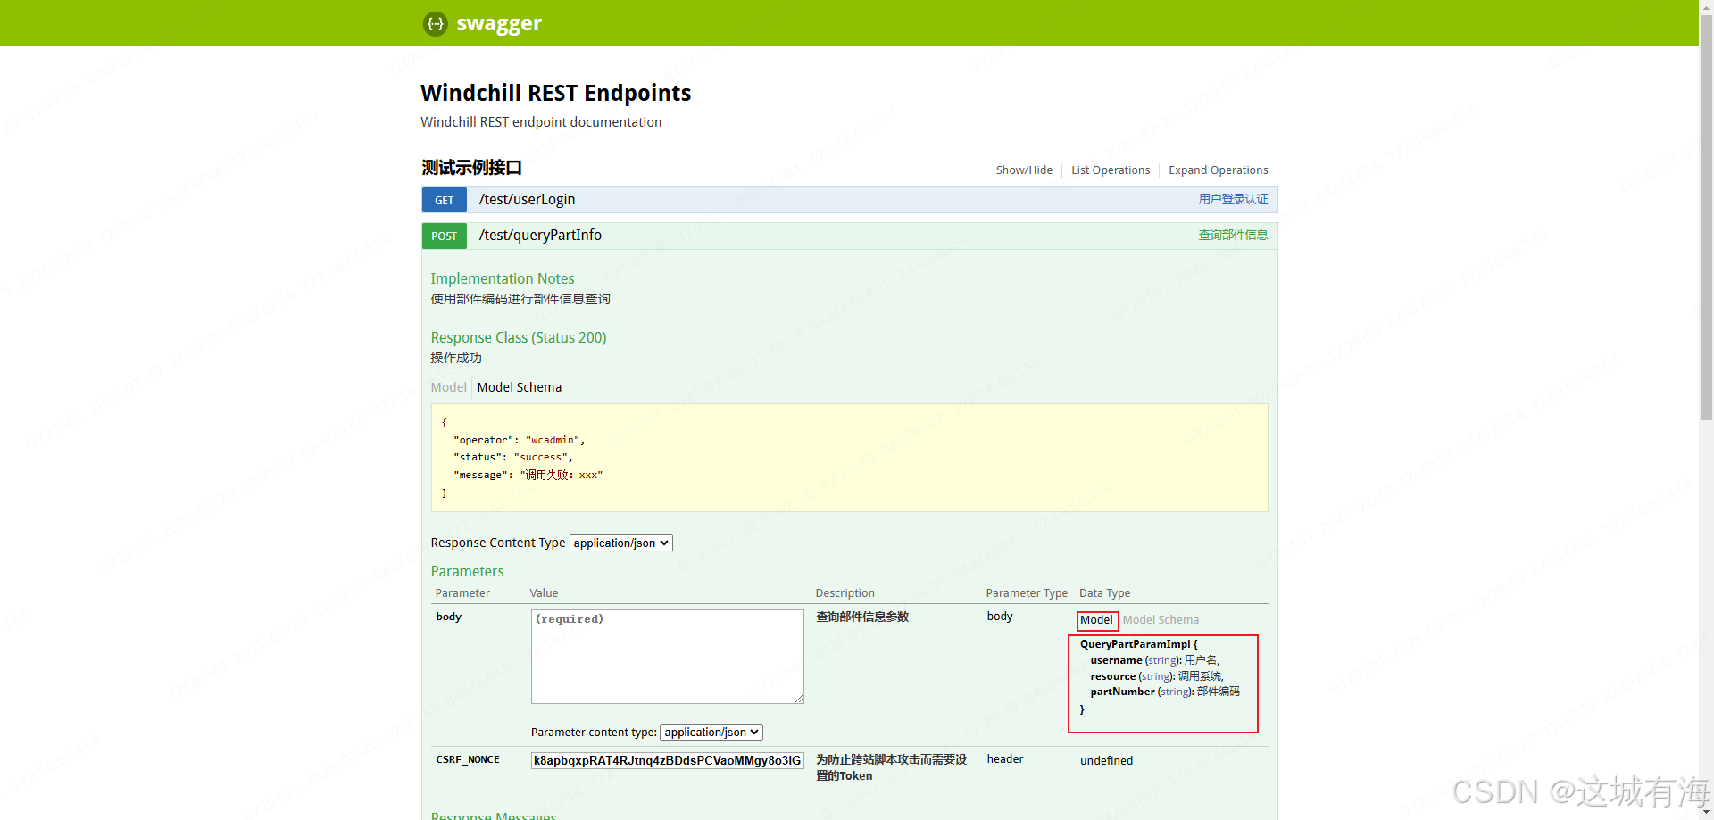Click the Value column header
This screenshot has height=820, width=1714.
pos(544,593)
